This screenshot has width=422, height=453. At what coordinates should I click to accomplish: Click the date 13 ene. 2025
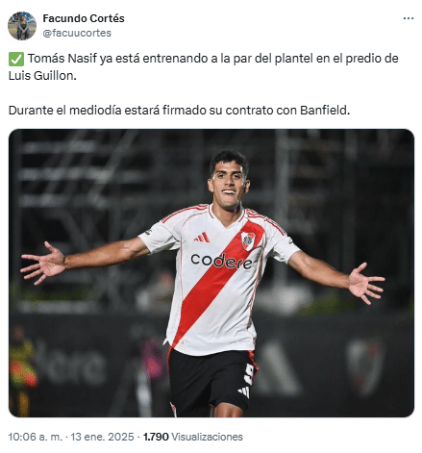coord(102,437)
